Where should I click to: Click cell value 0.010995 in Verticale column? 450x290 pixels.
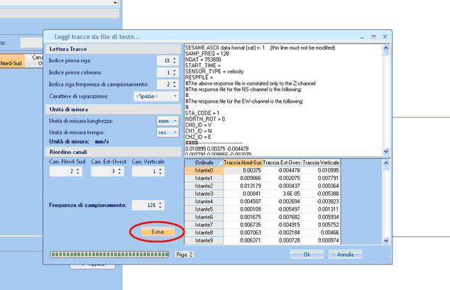click(x=321, y=170)
